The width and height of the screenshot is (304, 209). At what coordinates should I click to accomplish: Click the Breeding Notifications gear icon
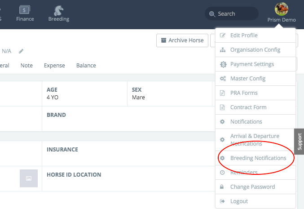[222, 158]
